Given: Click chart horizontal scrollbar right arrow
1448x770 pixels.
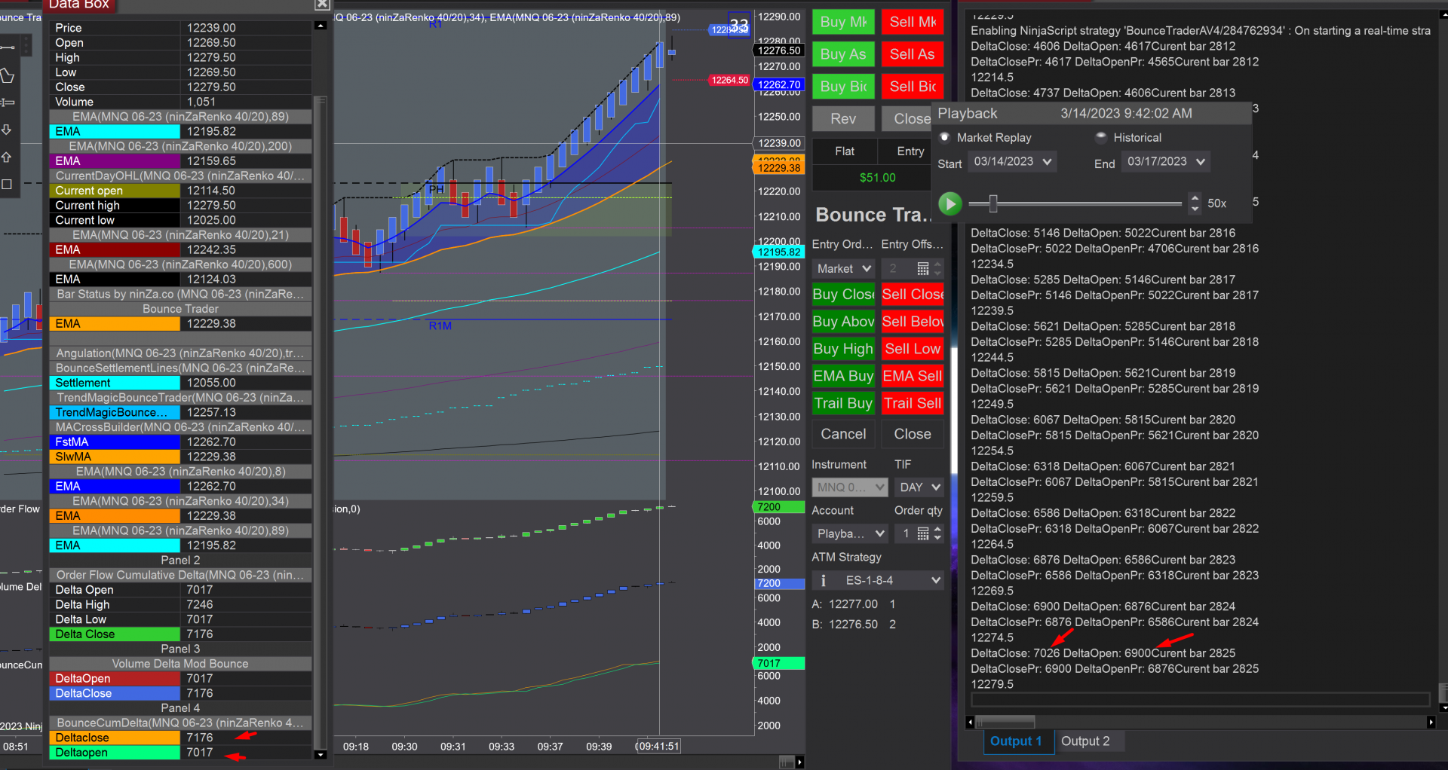Looking at the screenshot, I should click(x=799, y=762).
